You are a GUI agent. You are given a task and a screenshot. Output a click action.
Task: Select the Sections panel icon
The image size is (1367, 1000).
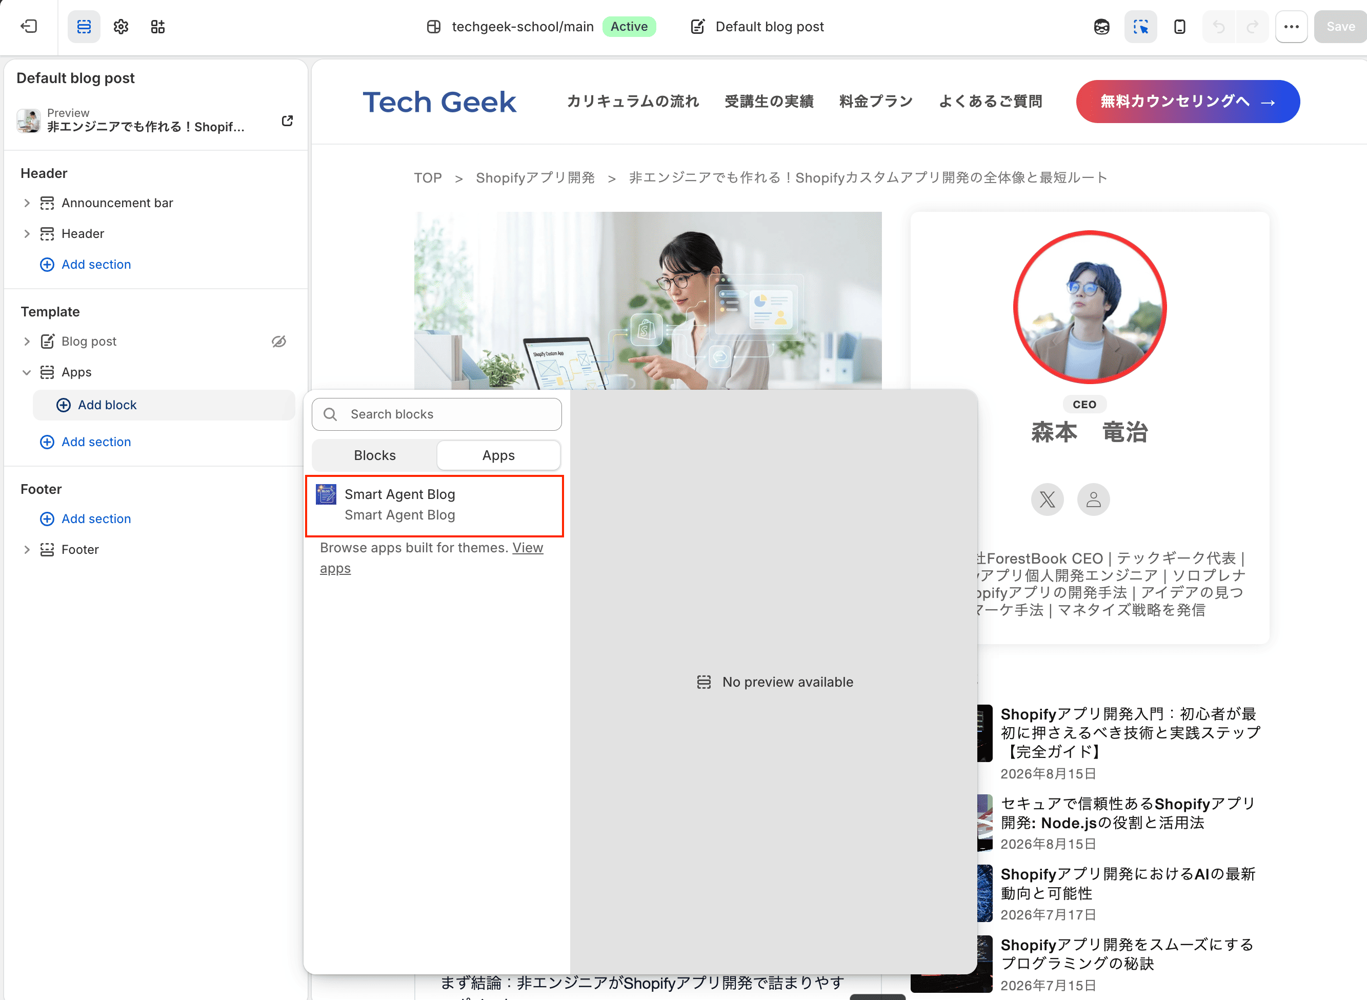coord(84,26)
